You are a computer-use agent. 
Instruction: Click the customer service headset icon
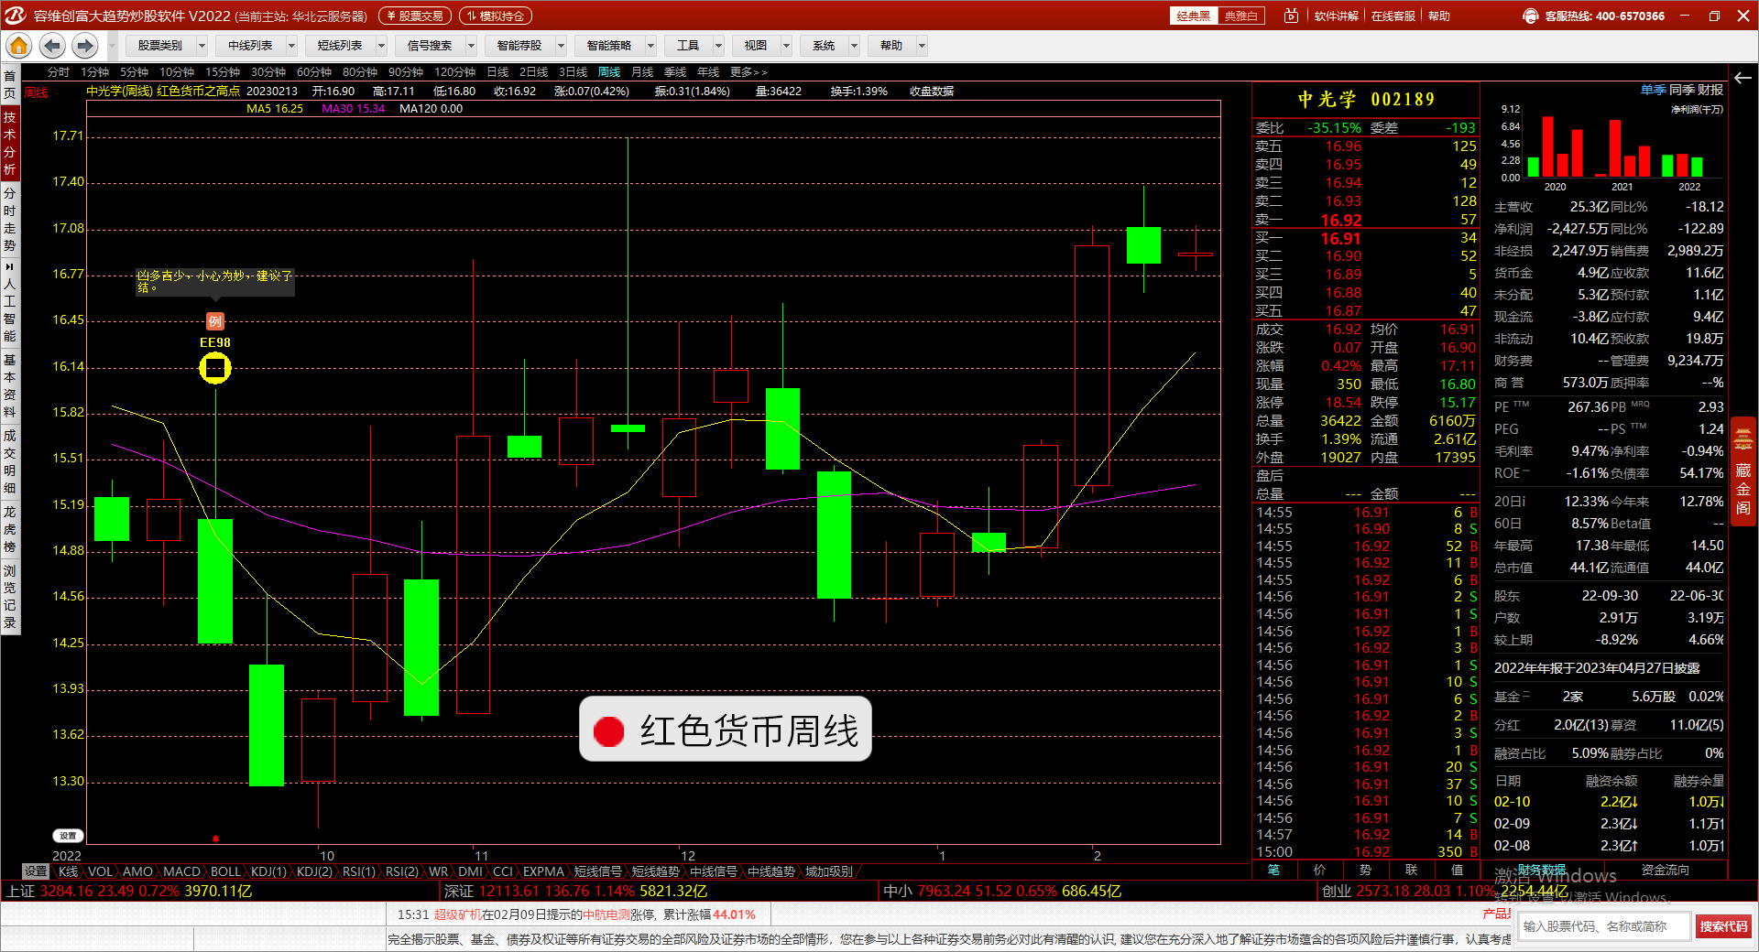click(x=1530, y=16)
